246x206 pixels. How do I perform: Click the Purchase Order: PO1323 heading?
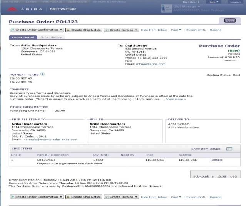pos(43,22)
